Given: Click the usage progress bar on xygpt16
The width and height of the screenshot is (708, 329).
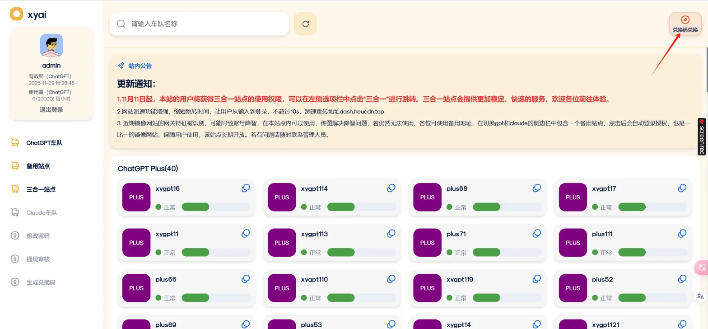Looking at the screenshot, I should tap(216, 207).
